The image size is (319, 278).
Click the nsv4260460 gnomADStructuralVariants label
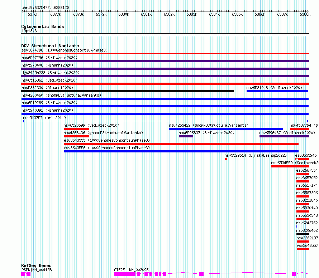pos(61,95)
